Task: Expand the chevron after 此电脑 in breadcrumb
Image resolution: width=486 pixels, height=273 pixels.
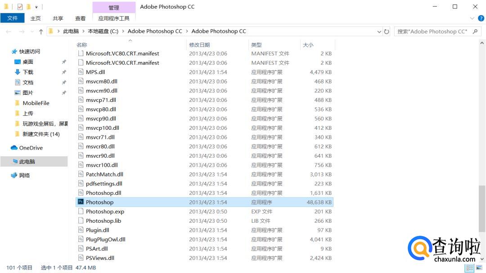Action: pos(83,31)
